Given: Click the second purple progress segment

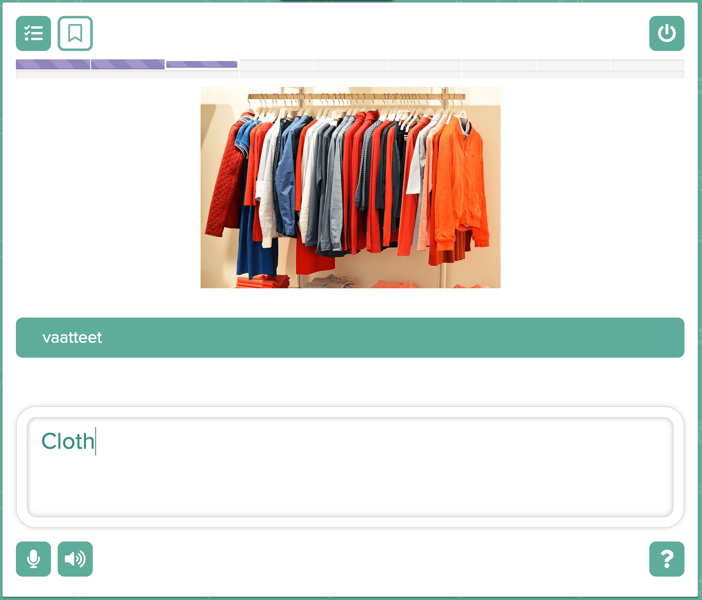Looking at the screenshot, I should tap(128, 64).
